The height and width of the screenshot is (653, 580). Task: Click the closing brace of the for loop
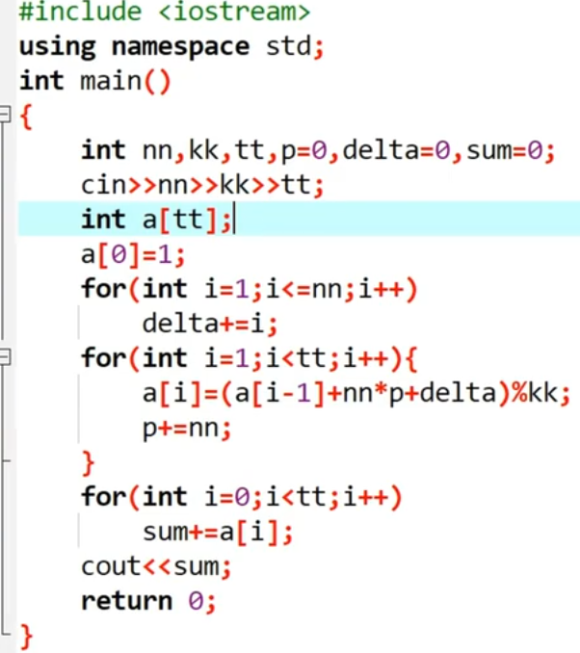89,462
